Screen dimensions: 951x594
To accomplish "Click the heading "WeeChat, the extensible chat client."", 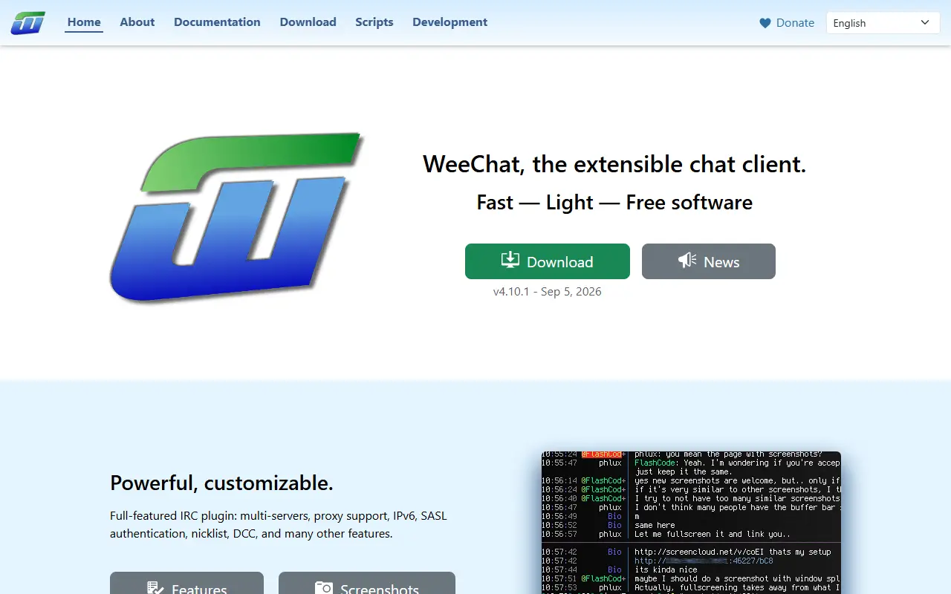I will [614, 164].
